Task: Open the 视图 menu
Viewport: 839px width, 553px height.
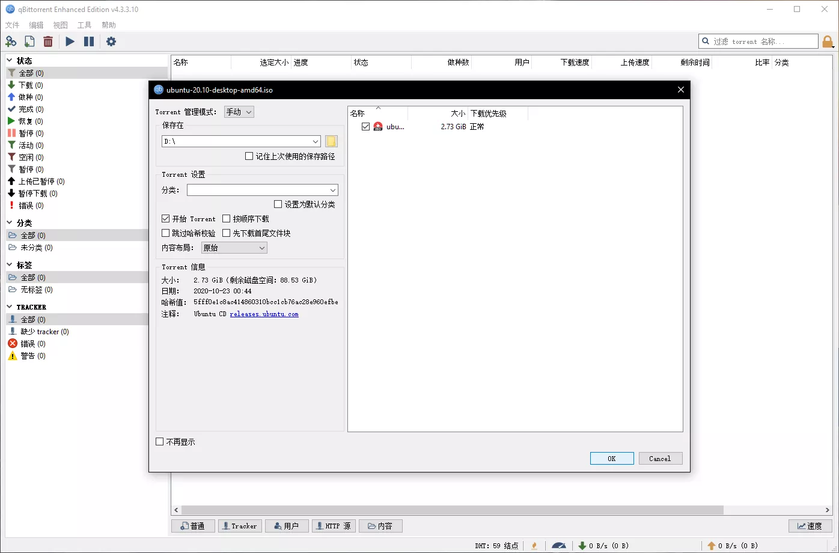Action: pyautogui.click(x=60, y=25)
